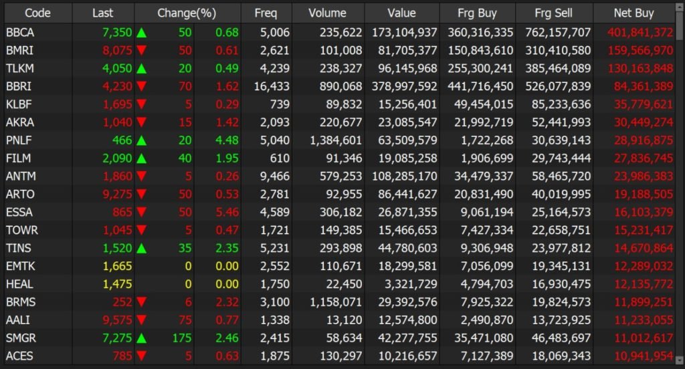Click the red down arrow for ANTM

tap(142, 176)
